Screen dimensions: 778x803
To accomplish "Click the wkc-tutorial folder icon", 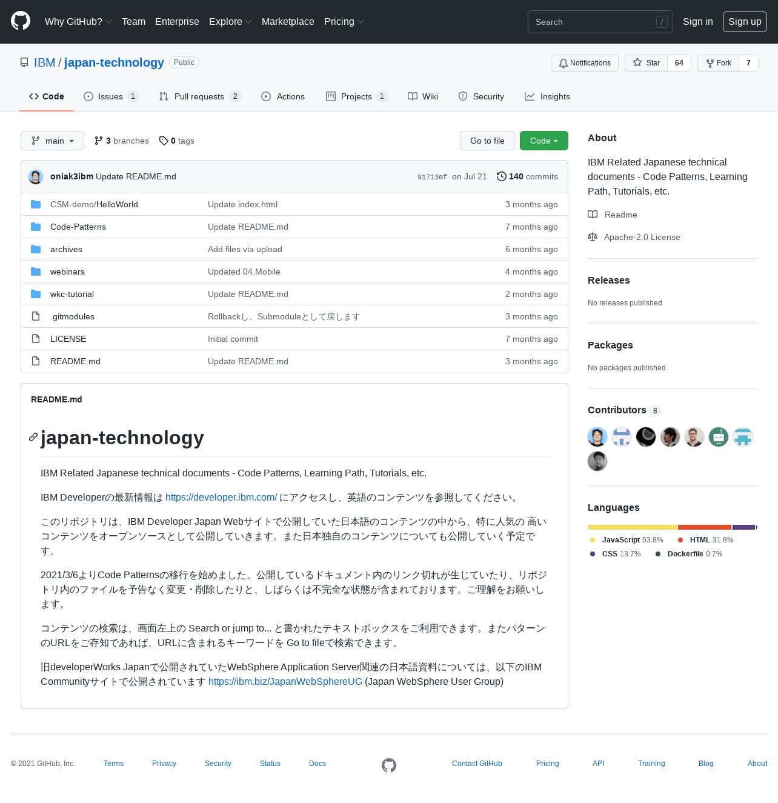I will 36,294.
